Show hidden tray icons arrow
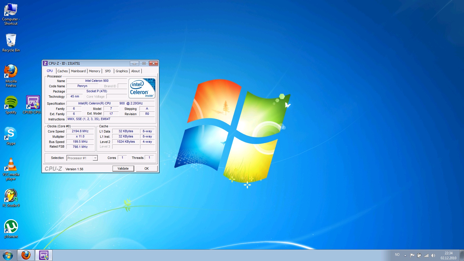Viewport: 464px width, 261px height. [x=405, y=255]
